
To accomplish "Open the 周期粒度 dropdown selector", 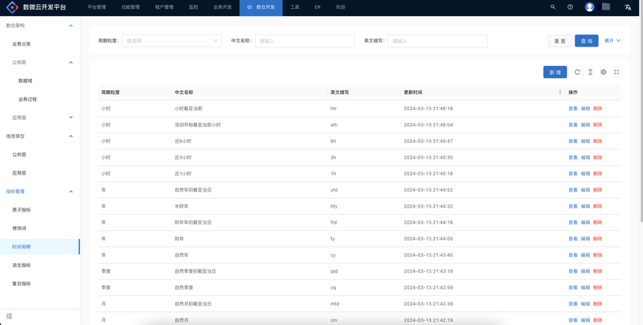I will 172,40.
